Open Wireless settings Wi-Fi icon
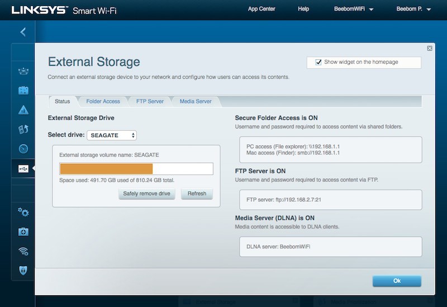 pos(23,251)
